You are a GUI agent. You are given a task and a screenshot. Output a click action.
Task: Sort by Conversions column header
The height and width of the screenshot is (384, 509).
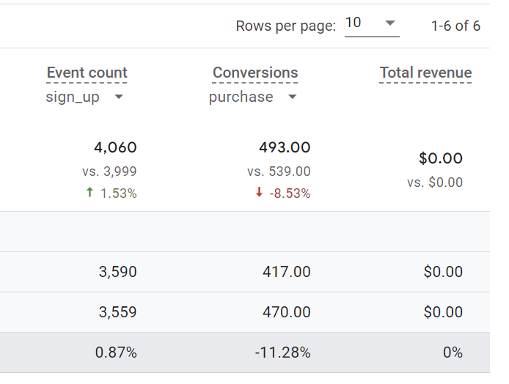(255, 73)
